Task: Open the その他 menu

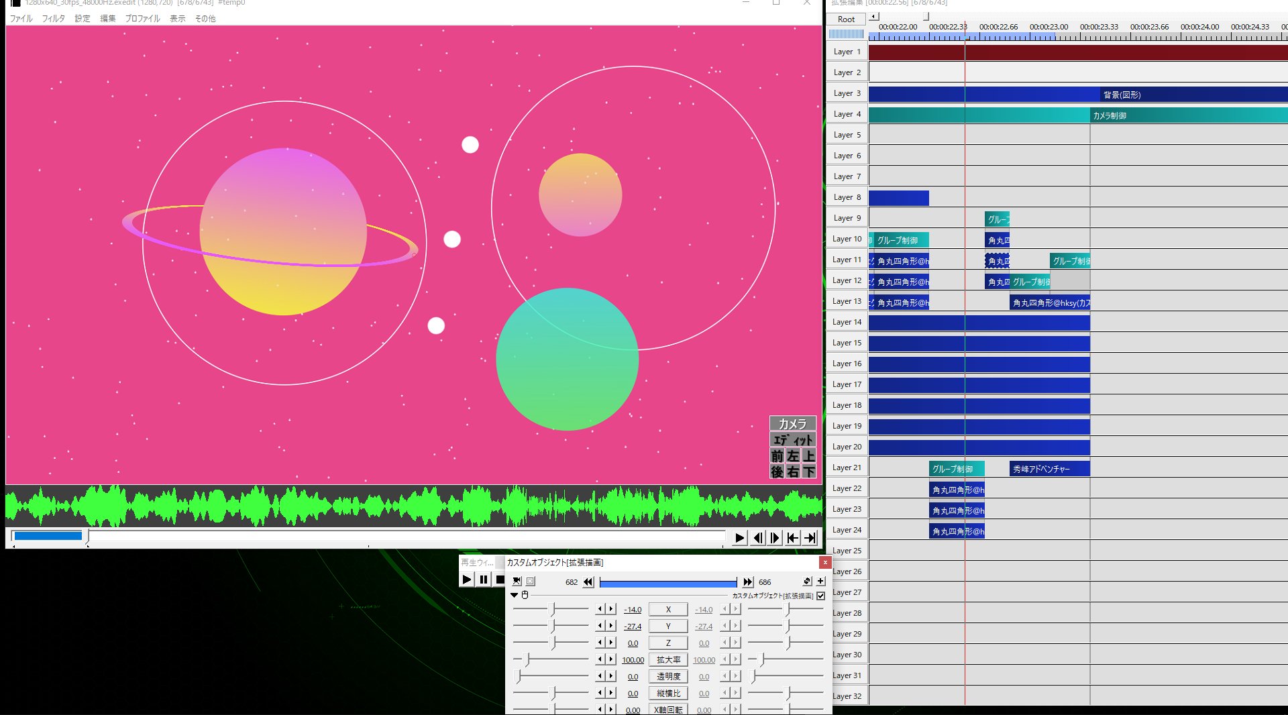Action: pyautogui.click(x=205, y=19)
